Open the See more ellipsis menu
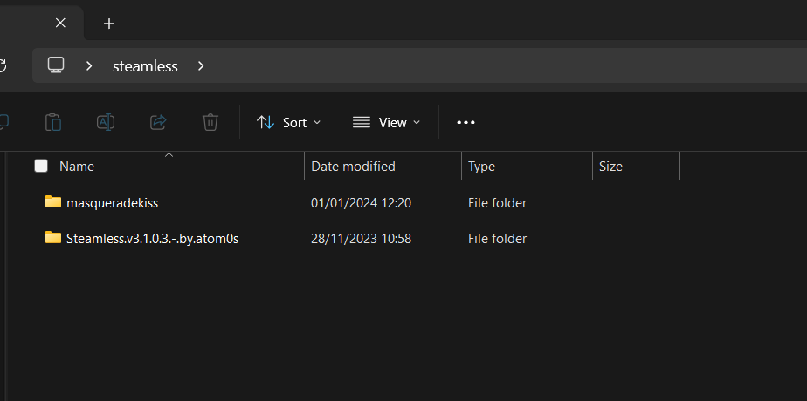 click(466, 122)
